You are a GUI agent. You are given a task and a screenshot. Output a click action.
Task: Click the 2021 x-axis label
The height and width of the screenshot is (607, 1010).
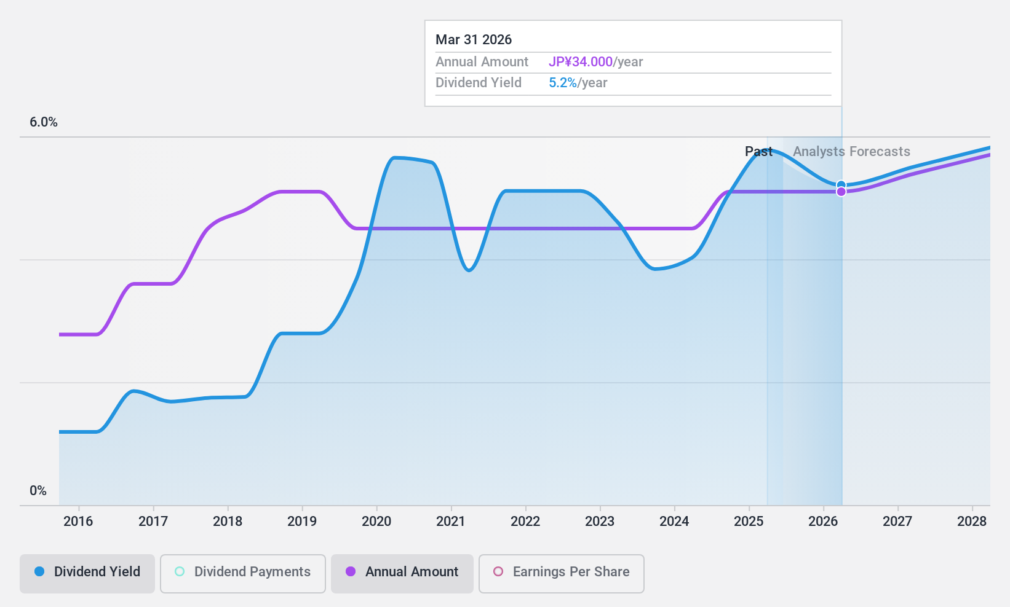tap(451, 522)
